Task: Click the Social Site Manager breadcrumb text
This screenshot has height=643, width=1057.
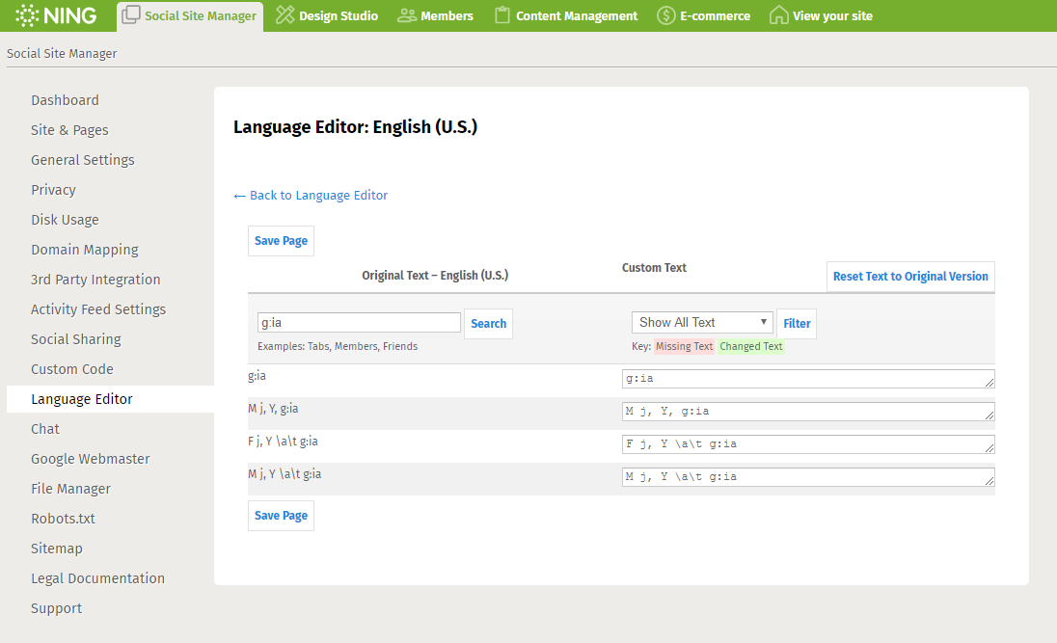Action: [62, 54]
